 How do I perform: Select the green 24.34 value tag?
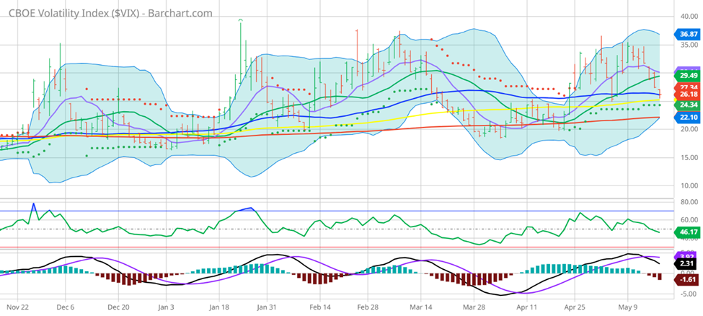(686, 105)
